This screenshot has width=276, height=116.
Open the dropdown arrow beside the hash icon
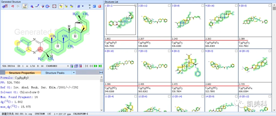click(x=83, y=6)
